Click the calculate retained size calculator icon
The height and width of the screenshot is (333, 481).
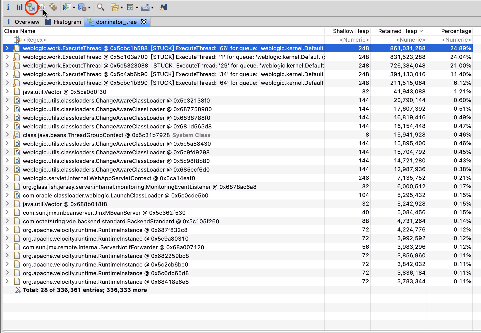pyautogui.click(x=130, y=7)
